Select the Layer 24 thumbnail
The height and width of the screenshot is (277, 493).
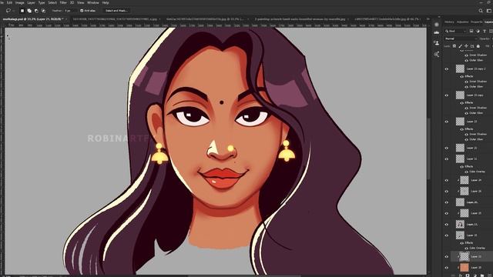pos(464,180)
